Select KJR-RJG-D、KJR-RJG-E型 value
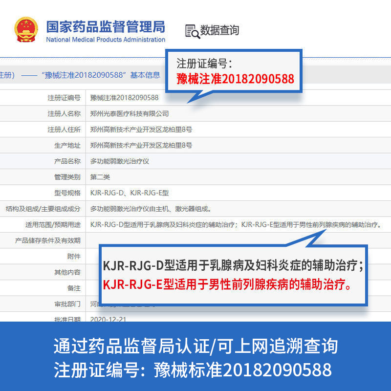The height and width of the screenshot is (391, 391). (130, 193)
